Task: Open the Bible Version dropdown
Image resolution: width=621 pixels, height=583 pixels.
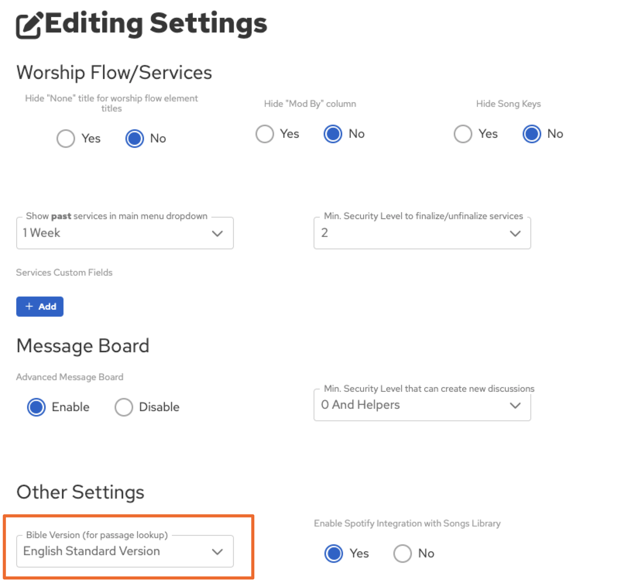Action: click(125, 551)
